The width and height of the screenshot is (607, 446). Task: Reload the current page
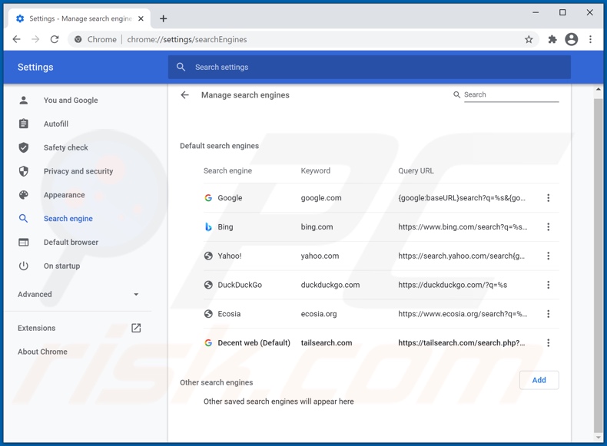click(55, 39)
